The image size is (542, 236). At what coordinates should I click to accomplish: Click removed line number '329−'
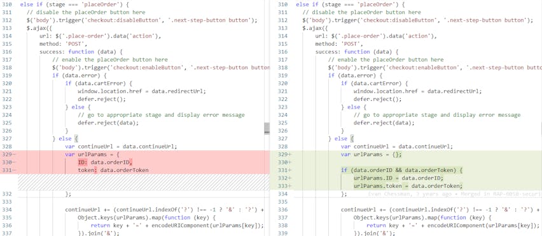[8, 154]
